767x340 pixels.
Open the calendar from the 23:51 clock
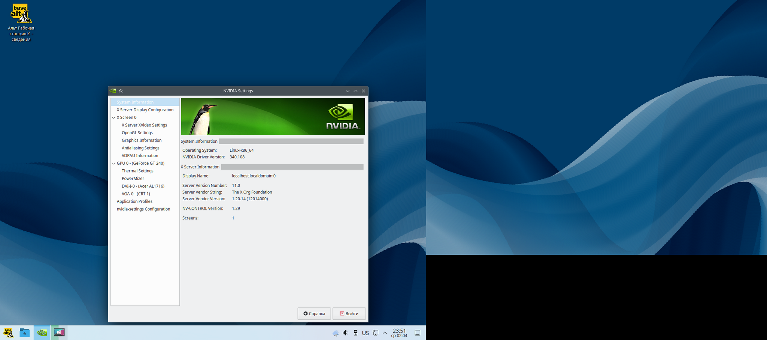tap(399, 333)
